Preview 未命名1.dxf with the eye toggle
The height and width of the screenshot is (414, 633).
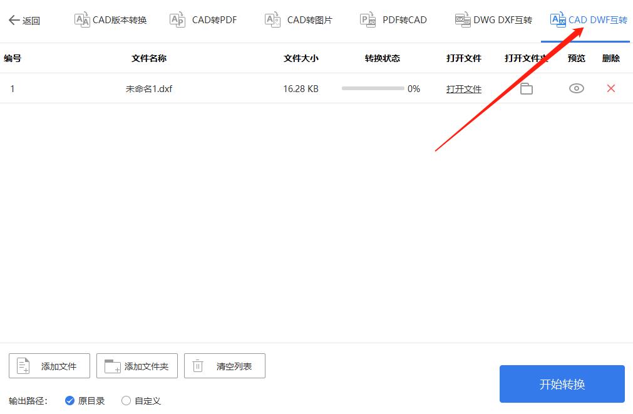(x=576, y=88)
